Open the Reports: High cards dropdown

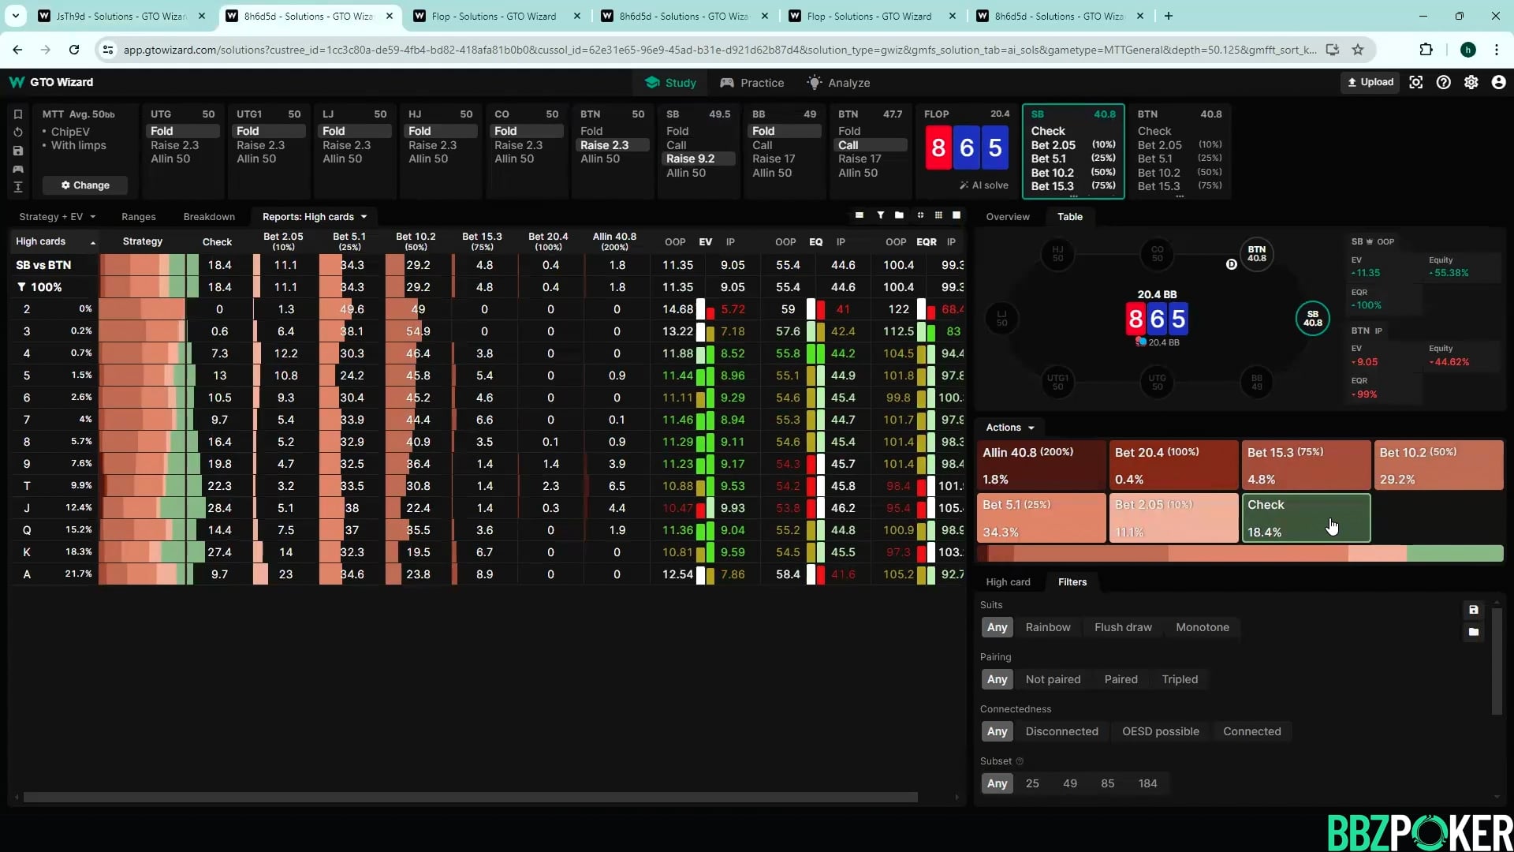pyautogui.click(x=315, y=217)
